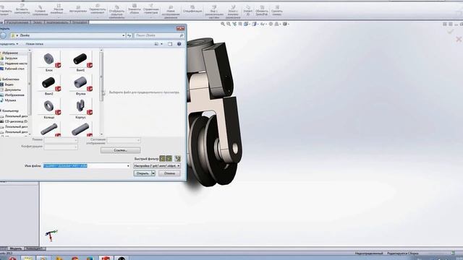Click the Zoom to Area view icon
Viewport: 463px width, 260px height.
[x=229, y=24]
